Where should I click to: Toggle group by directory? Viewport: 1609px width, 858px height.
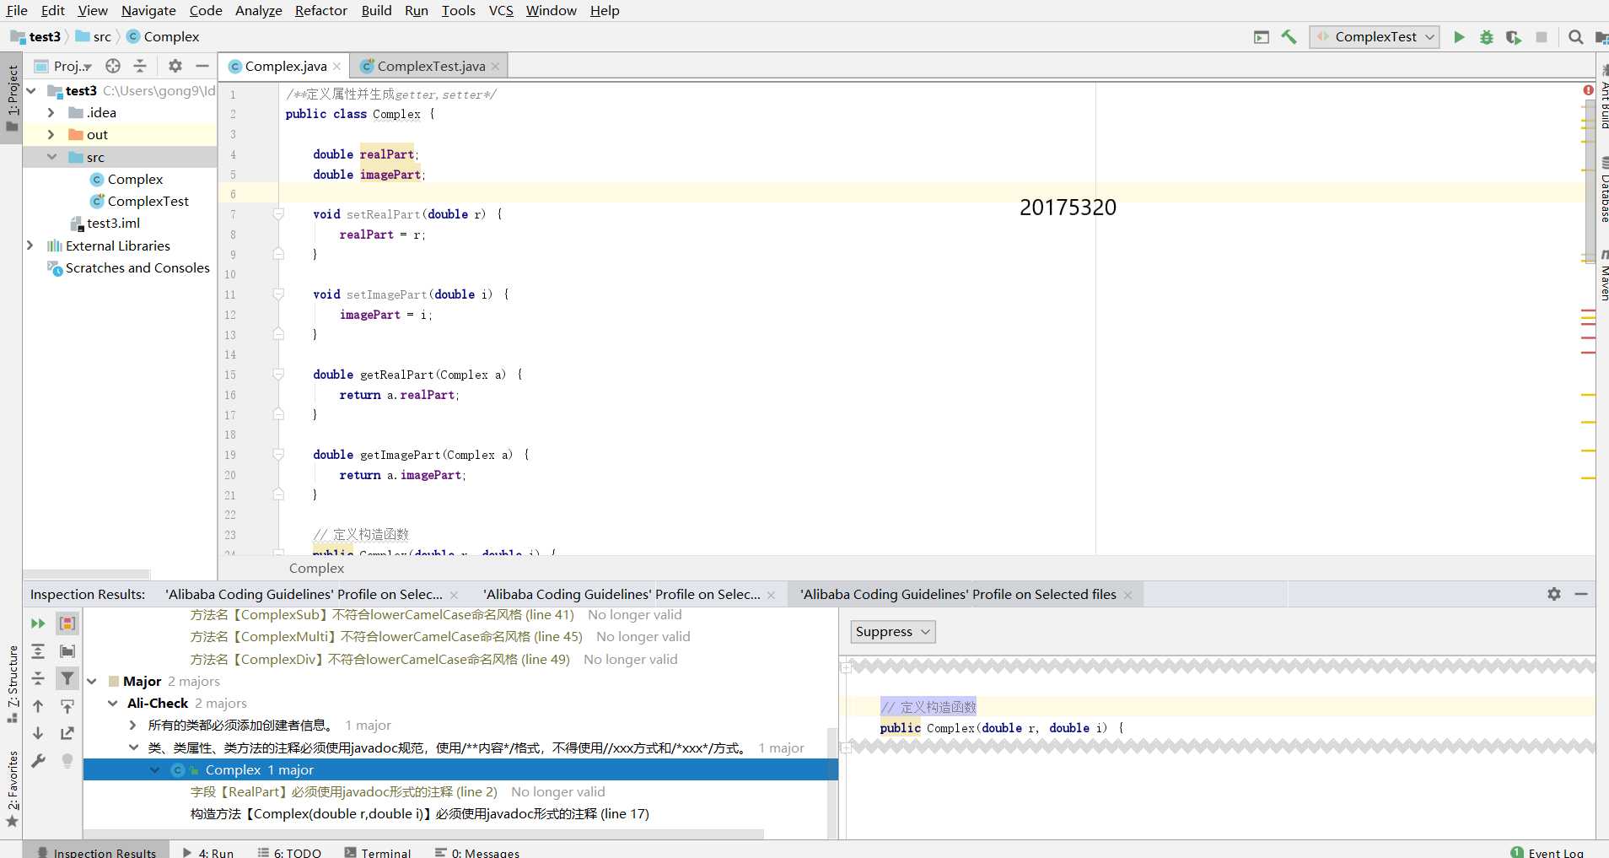click(67, 651)
